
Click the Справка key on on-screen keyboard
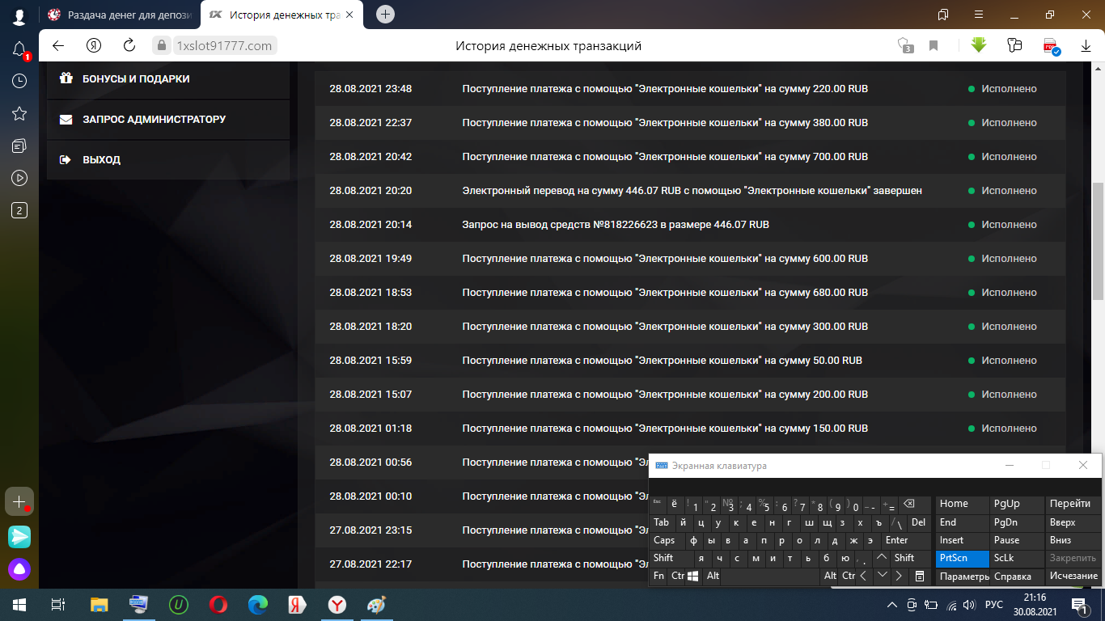tap(1017, 577)
